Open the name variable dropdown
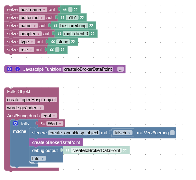 [28, 26]
